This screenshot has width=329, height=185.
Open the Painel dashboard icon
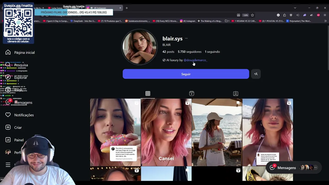(8, 140)
